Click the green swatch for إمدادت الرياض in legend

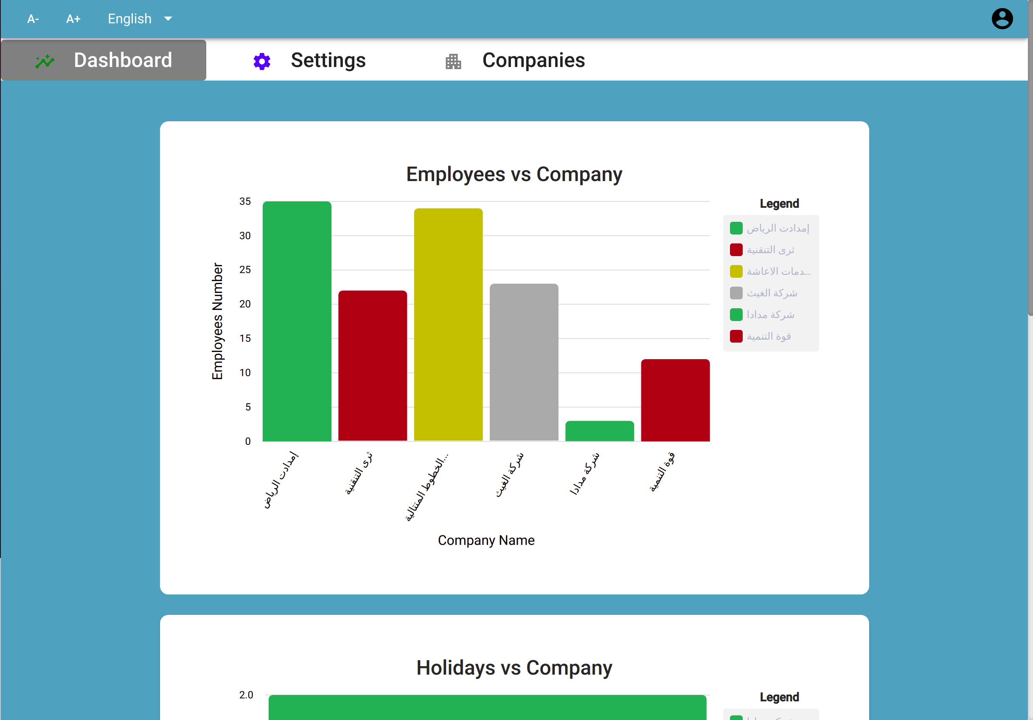(736, 228)
